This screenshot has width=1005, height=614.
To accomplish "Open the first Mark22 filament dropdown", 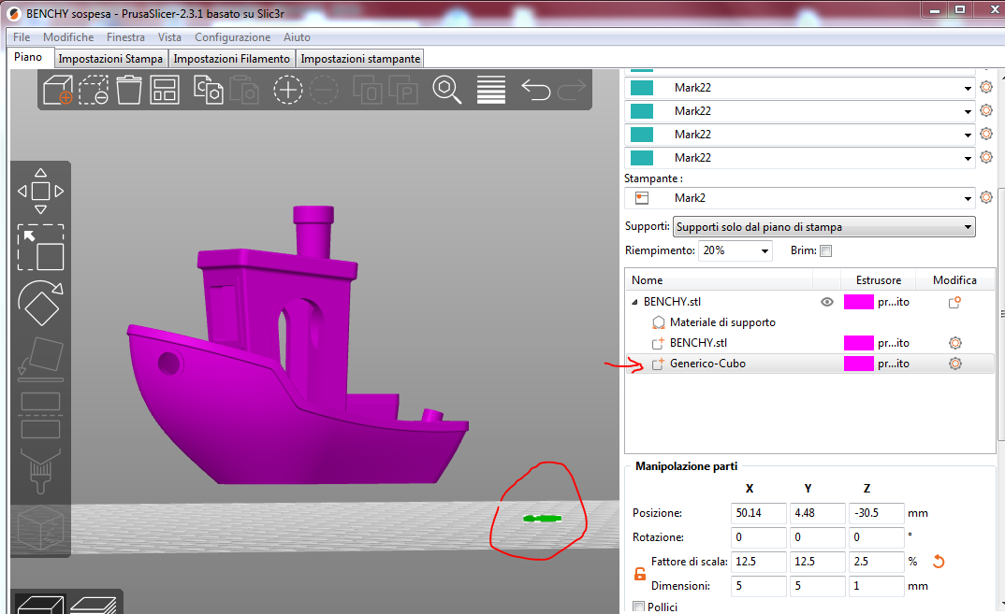I will pos(800,88).
